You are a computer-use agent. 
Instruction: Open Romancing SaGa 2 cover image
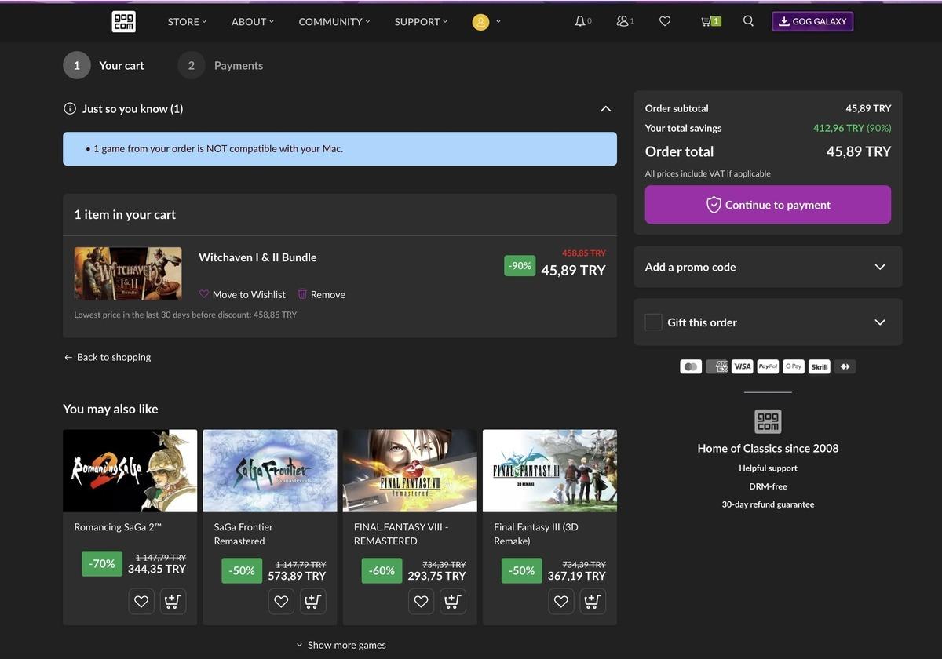(x=130, y=470)
